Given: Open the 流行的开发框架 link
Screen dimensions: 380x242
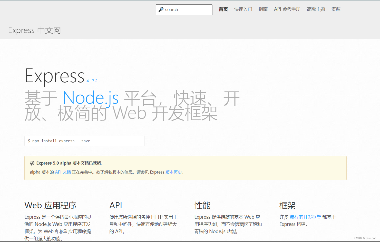Looking at the screenshot, I should [x=305, y=217].
